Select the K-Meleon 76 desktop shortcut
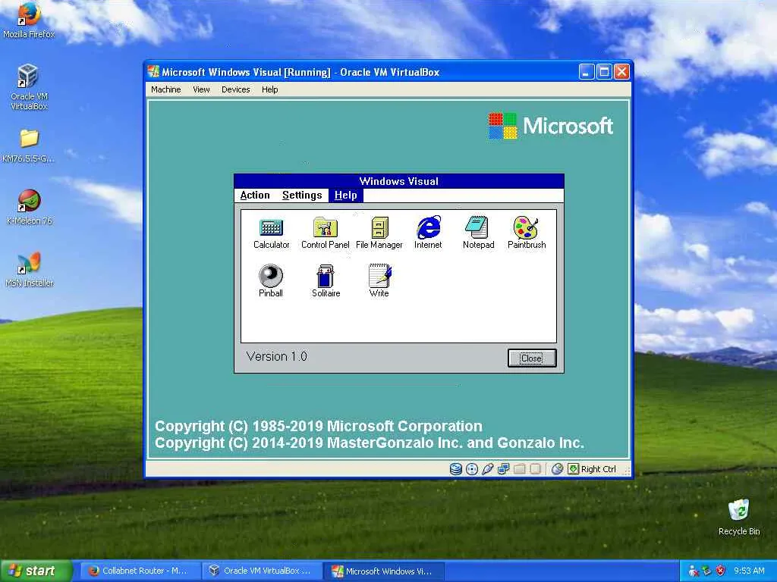Image resolution: width=777 pixels, height=582 pixels. coord(30,208)
